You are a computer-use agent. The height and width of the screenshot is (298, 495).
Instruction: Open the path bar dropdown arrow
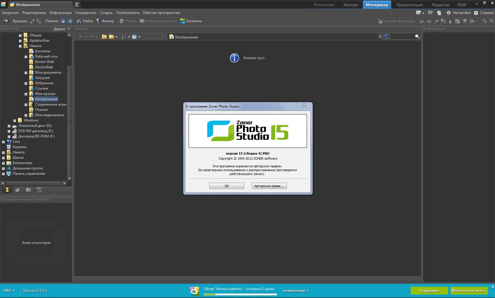[x=380, y=37]
